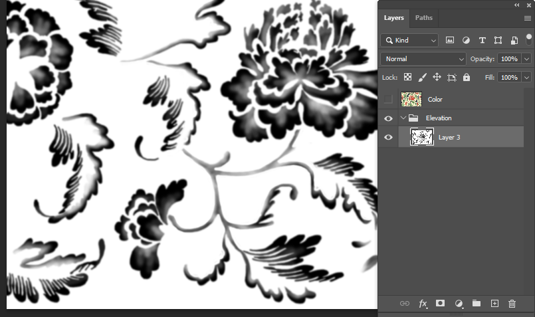Click the Fill label
The image size is (535, 317).
490,78
